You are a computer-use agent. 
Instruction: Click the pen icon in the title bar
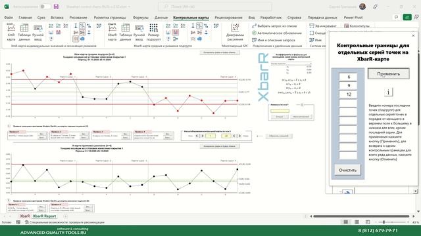[x=375, y=7]
